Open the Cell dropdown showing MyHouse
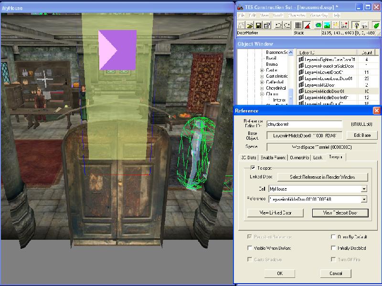 (364, 189)
